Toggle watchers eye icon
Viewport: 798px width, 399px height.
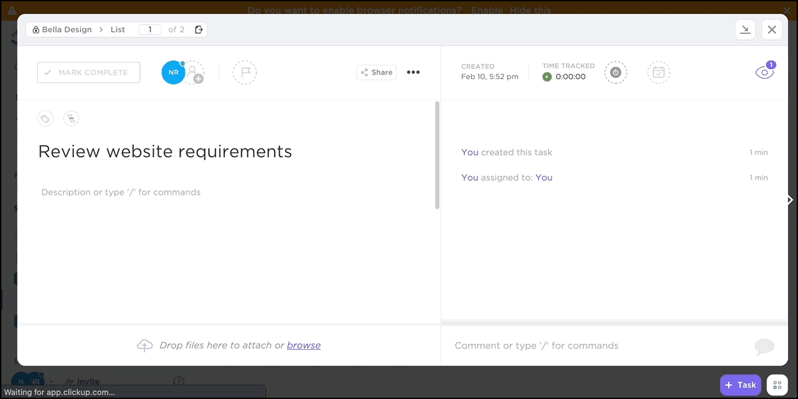coord(764,72)
